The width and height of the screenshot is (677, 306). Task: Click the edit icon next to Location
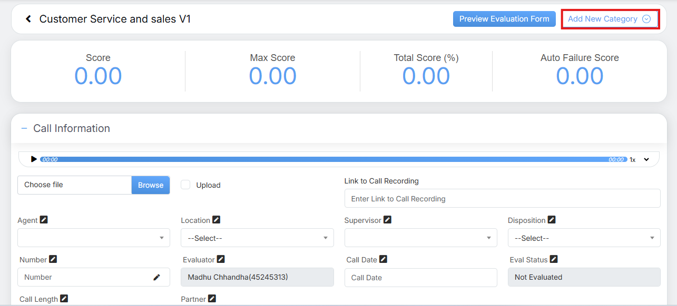(216, 220)
